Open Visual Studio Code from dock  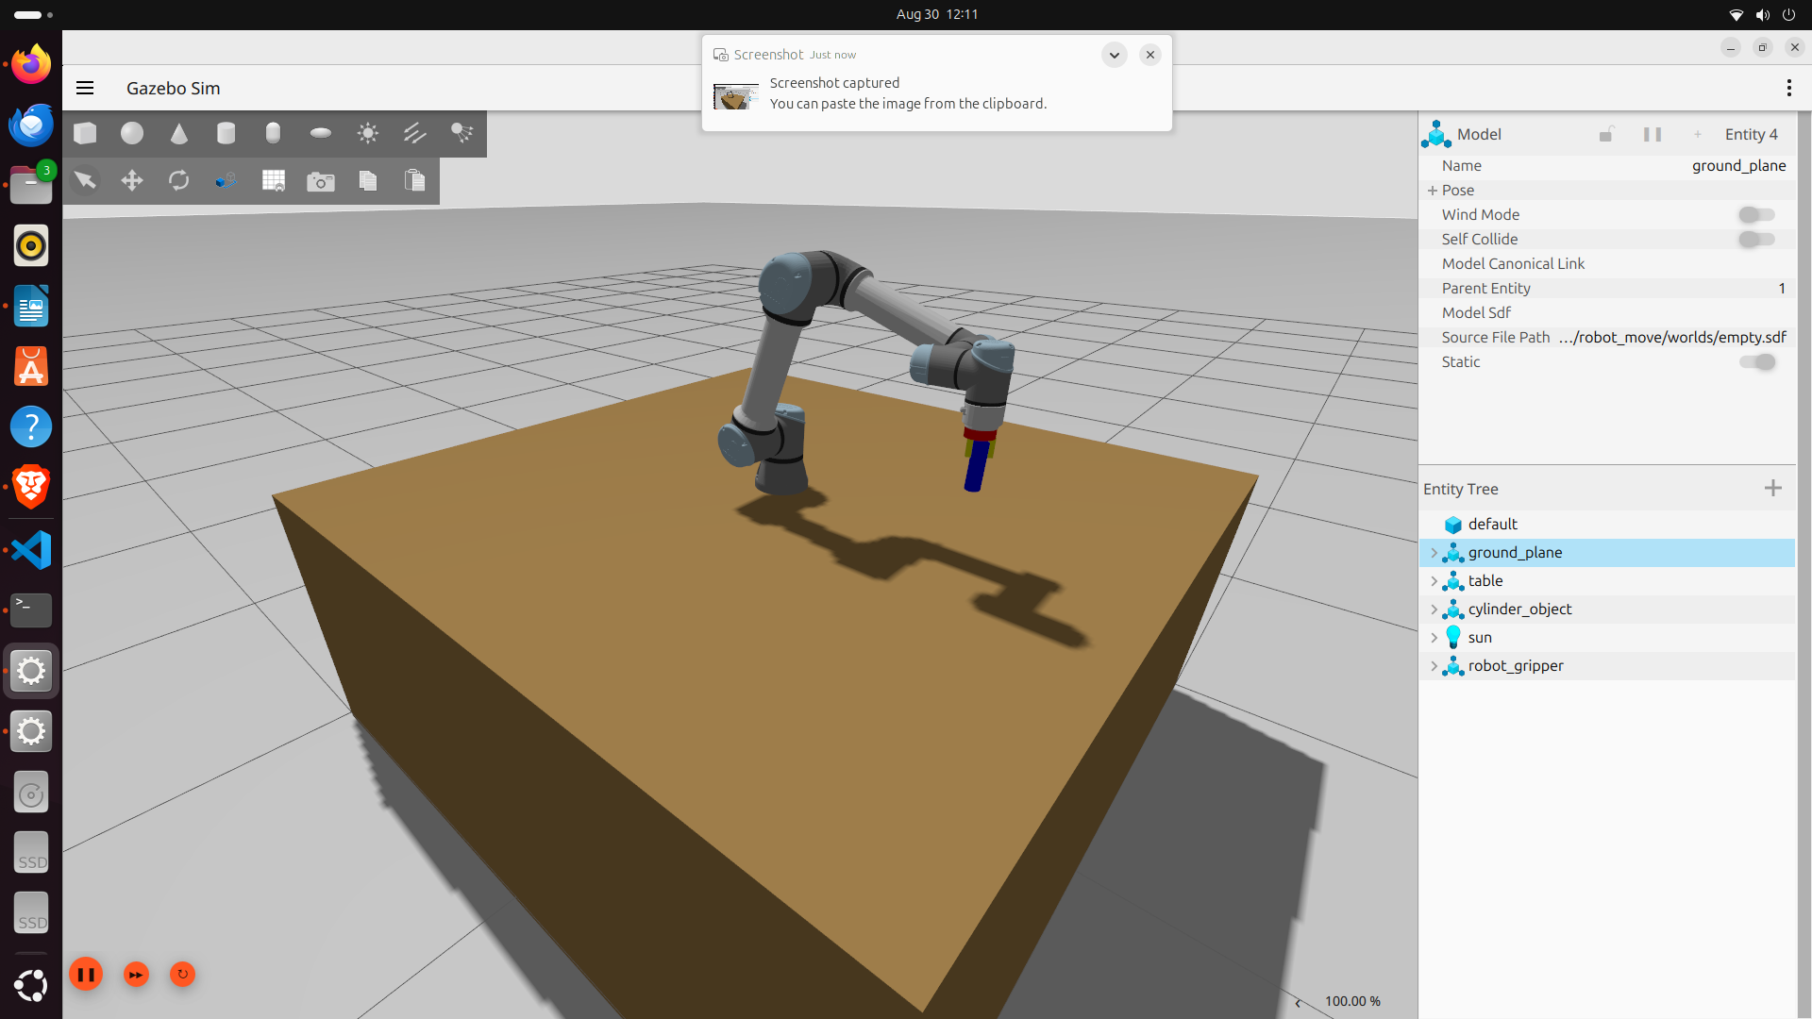click(31, 550)
